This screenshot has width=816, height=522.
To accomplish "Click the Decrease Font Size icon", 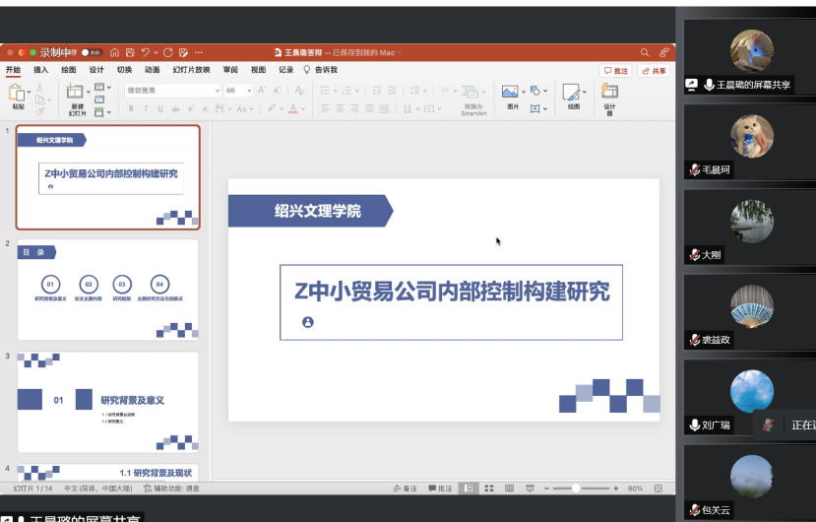I will pyautogui.click(x=277, y=91).
